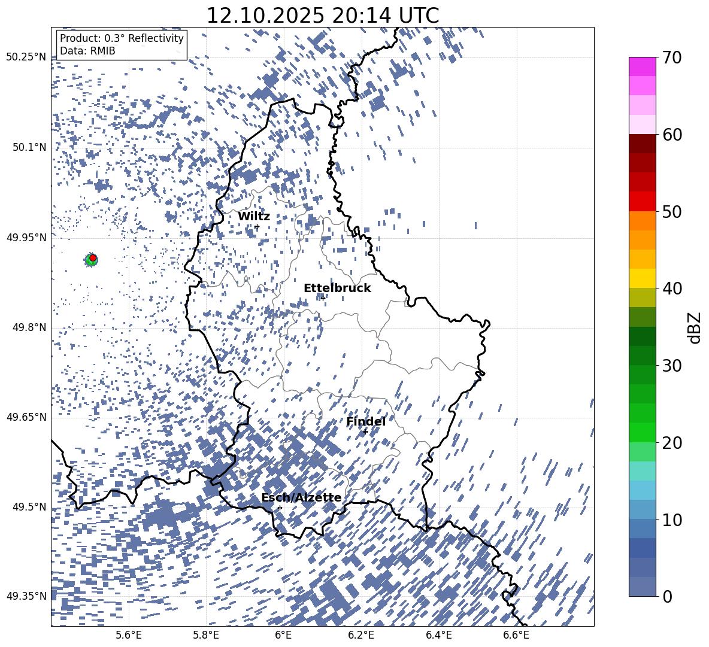Click the Esch/Alzette station cross marker

[x=280, y=508]
